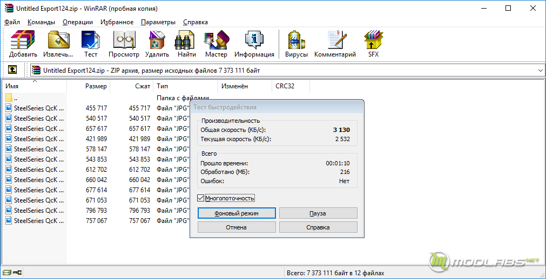This screenshot has width=546, height=279.
Task: Open the Операции menu
Action: 78,22
